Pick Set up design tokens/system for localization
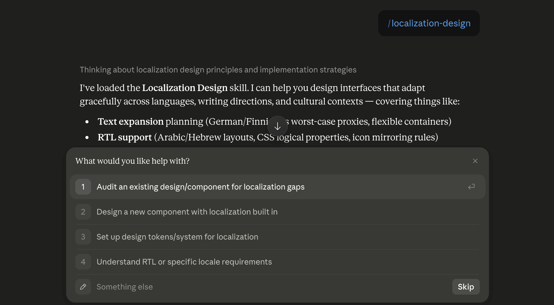The image size is (554, 305). pyautogui.click(x=278, y=237)
